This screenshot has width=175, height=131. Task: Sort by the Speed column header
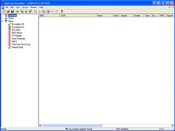click(x=126, y=15)
